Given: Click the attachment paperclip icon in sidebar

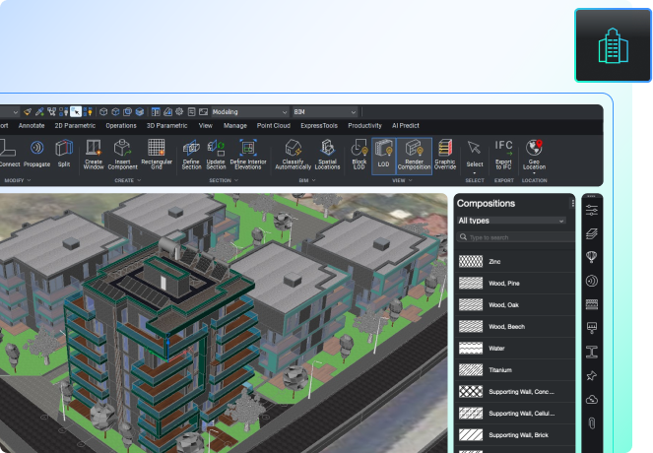Looking at the screenshot, I should tap(592, 422).
